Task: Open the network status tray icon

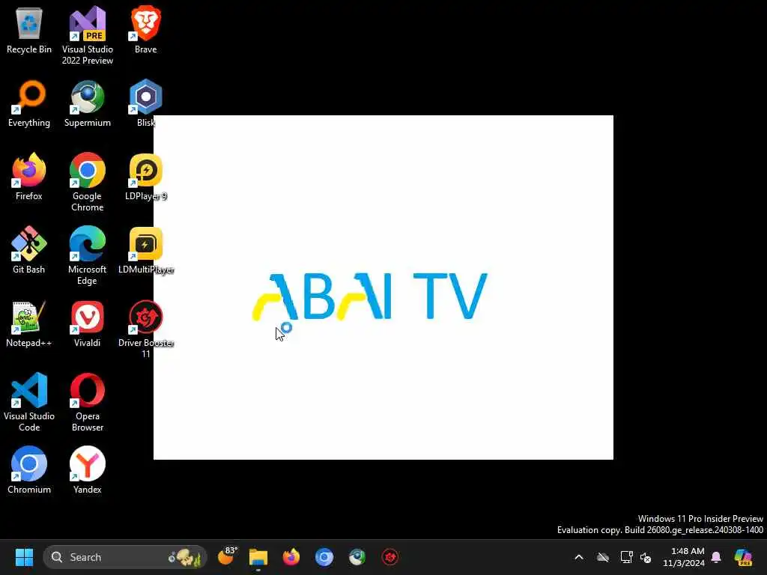Action: tap(626, 557)
